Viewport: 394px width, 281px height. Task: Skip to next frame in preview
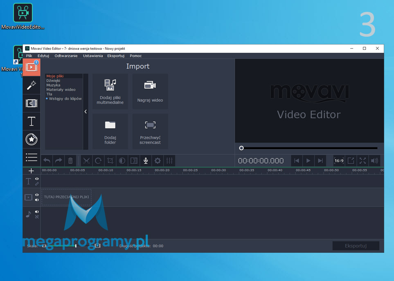(320, 161)
